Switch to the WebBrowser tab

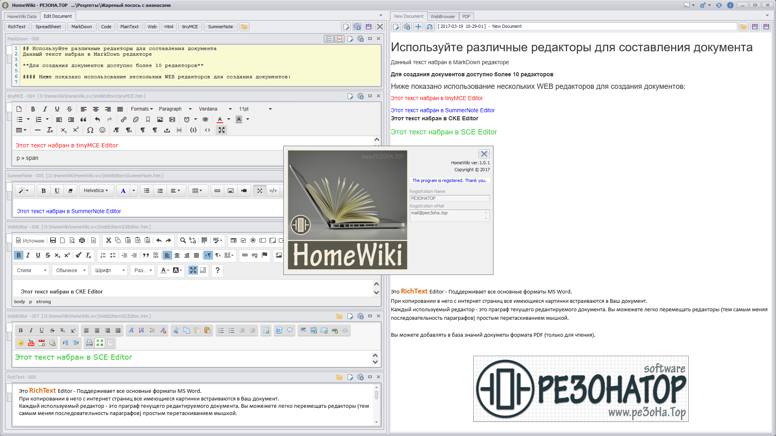[443, 17]
